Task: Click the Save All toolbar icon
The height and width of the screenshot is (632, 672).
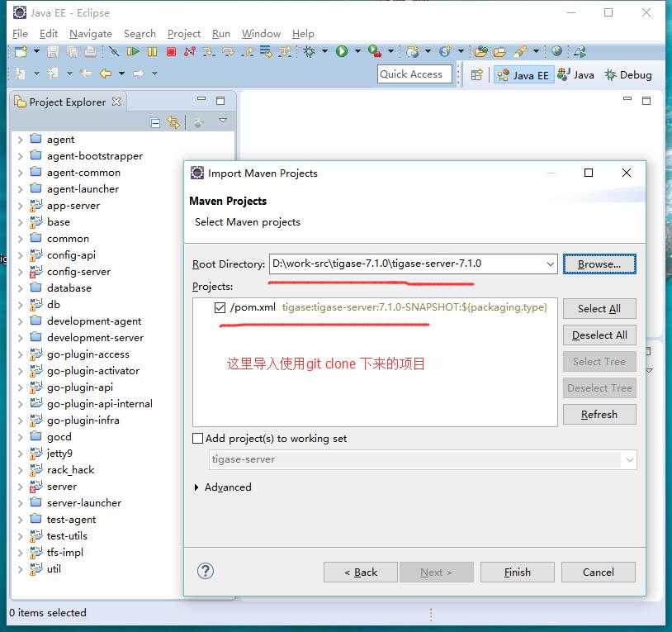Action: 72,52
